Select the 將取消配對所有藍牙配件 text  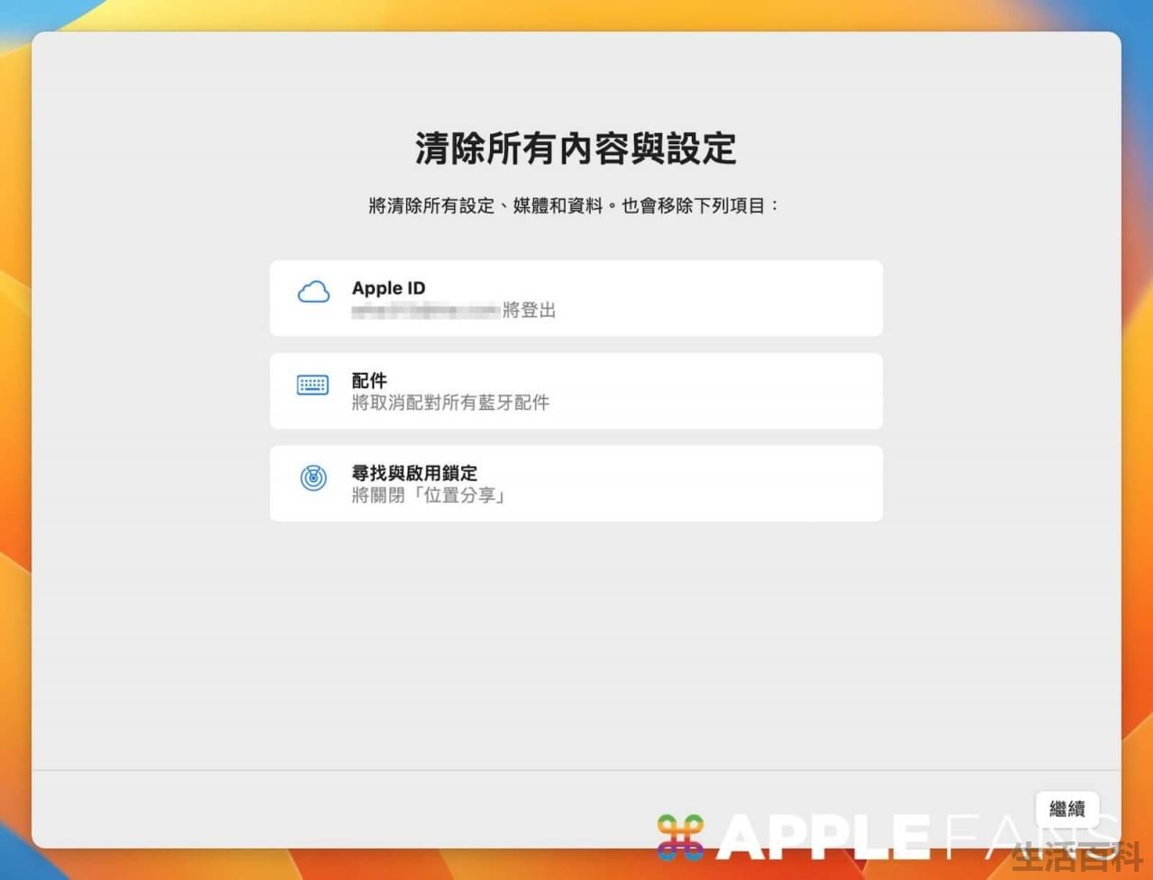(450, 403)
